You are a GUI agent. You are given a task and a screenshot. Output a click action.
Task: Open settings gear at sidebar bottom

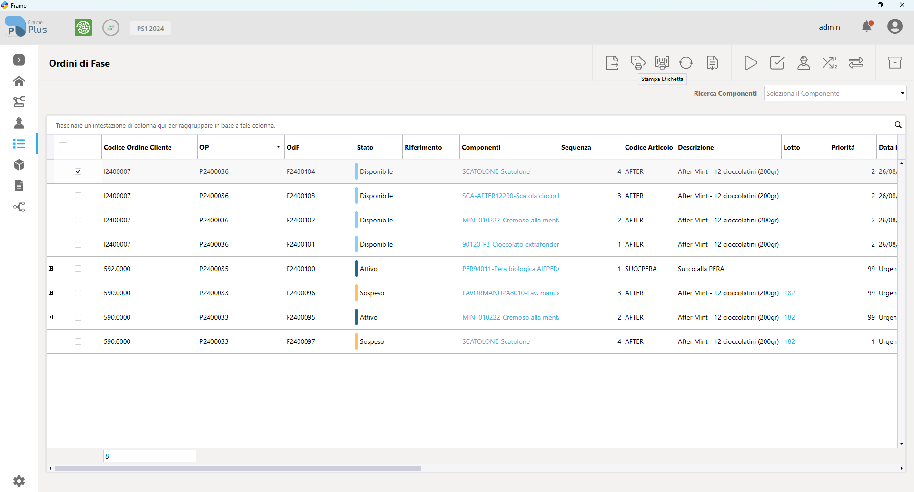coord(19,481)
